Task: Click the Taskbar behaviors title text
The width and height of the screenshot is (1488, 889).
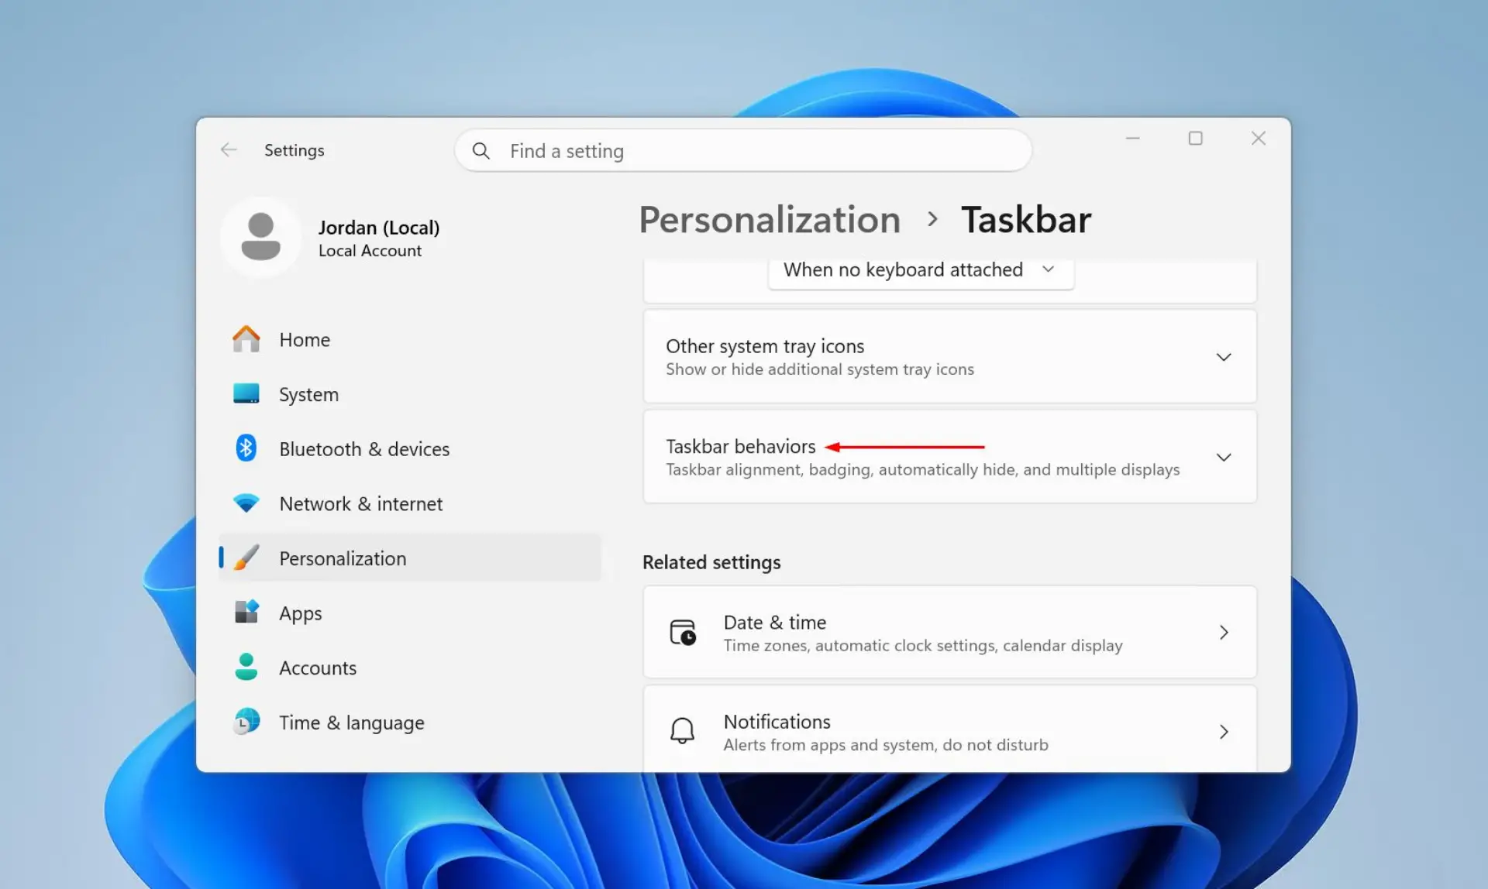Action: click(741, 447)
